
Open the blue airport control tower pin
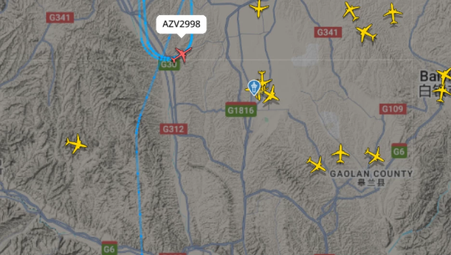254,88
